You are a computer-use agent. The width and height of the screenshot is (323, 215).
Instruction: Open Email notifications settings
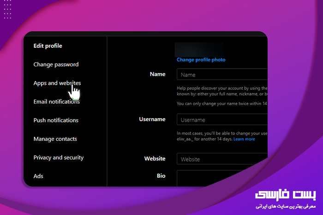pos(56,102)
